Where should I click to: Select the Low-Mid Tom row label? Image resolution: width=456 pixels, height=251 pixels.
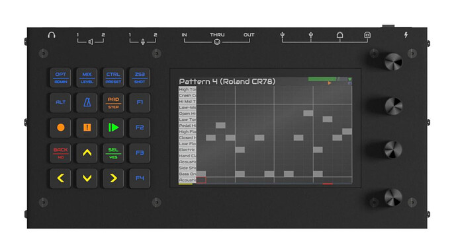(x=187, y=108)
